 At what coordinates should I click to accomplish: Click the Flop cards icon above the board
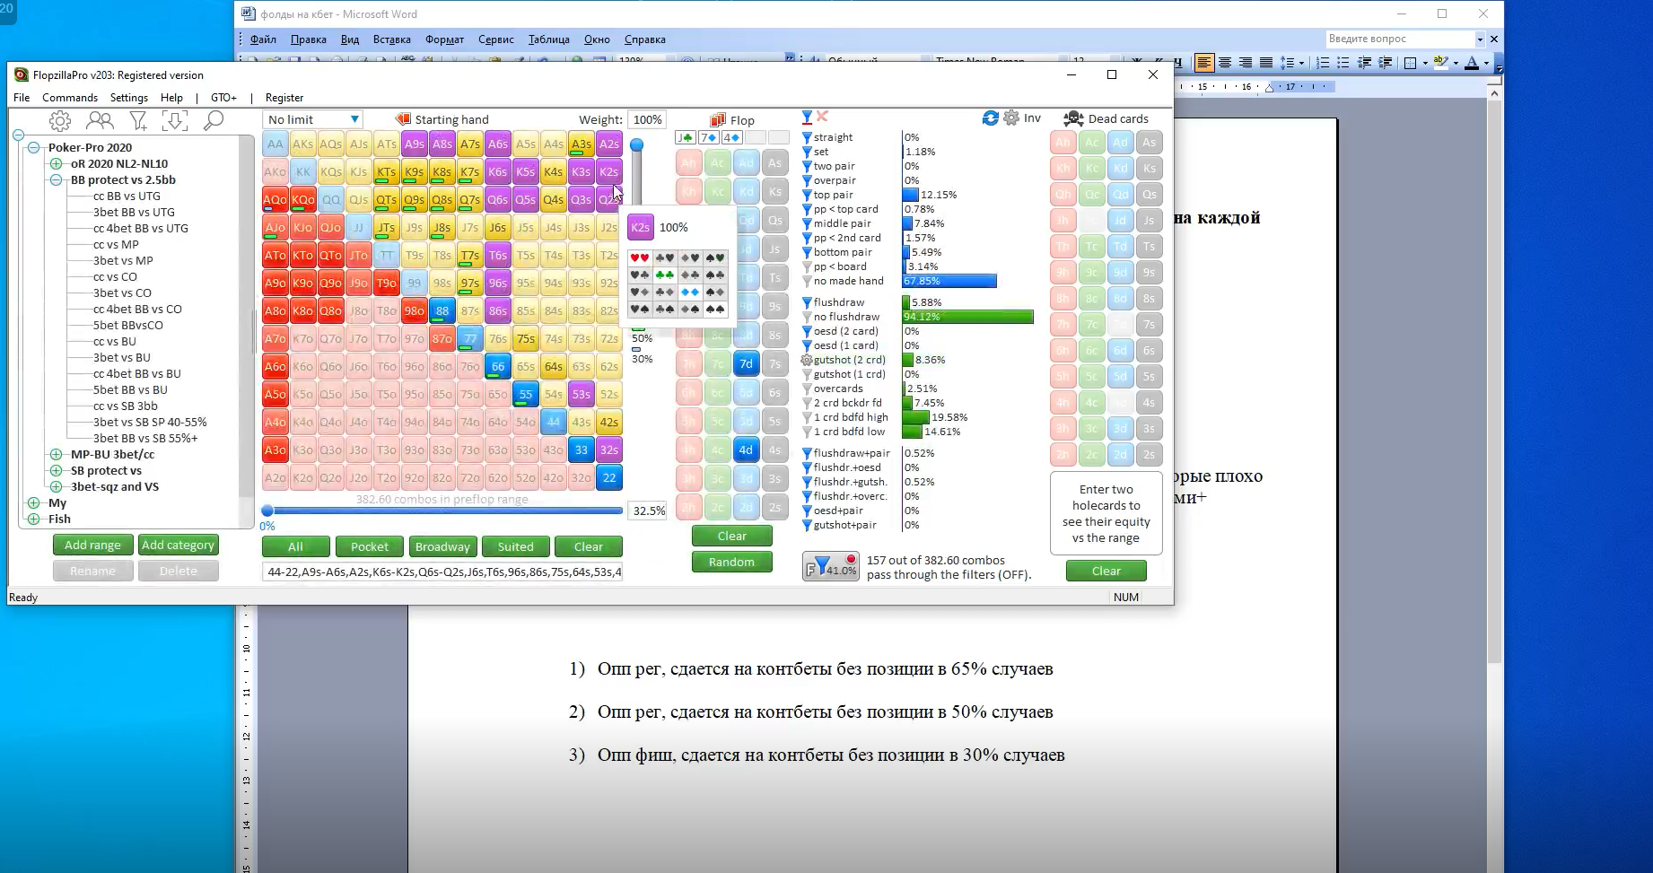pyautogui.click(x=718, y=120)
